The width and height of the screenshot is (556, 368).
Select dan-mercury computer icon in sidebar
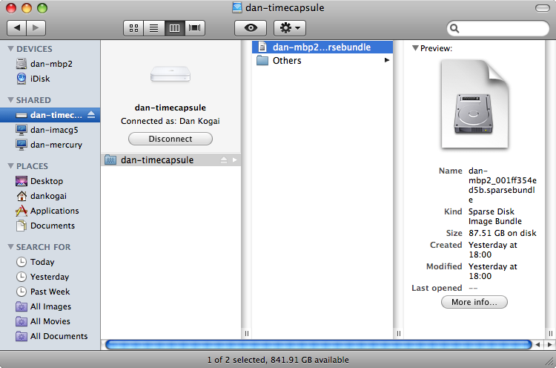click(x=21, y=145)
